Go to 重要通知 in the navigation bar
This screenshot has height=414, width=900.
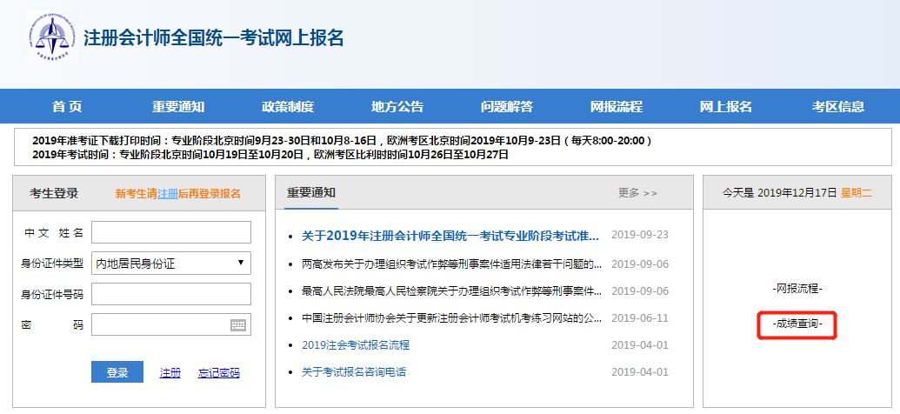[x=178, y=107]
